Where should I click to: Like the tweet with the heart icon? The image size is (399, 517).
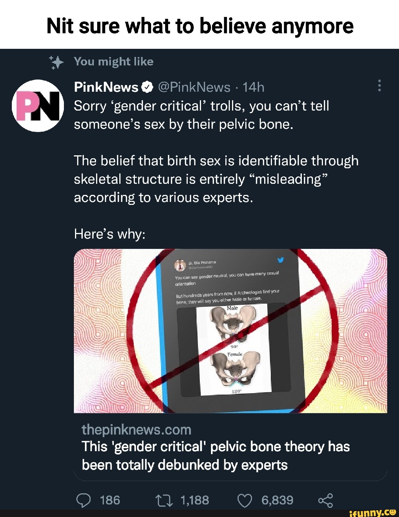pos(244,501)
